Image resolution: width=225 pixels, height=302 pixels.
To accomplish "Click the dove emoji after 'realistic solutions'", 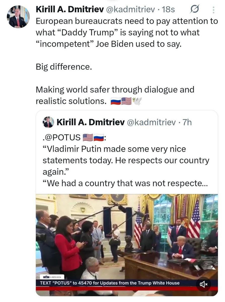I will click(x=137, y=101).
